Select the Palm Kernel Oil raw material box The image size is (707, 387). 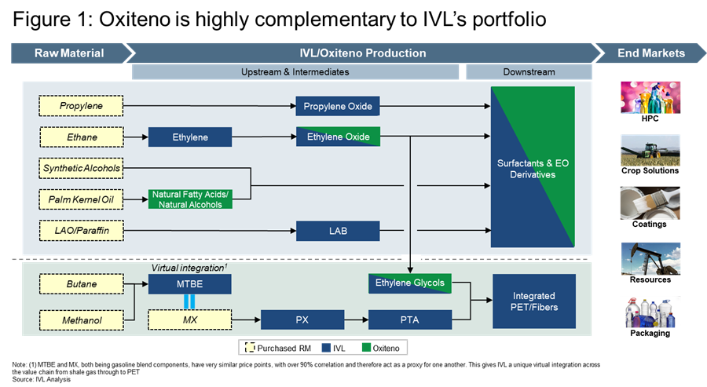tap(81, 199)
